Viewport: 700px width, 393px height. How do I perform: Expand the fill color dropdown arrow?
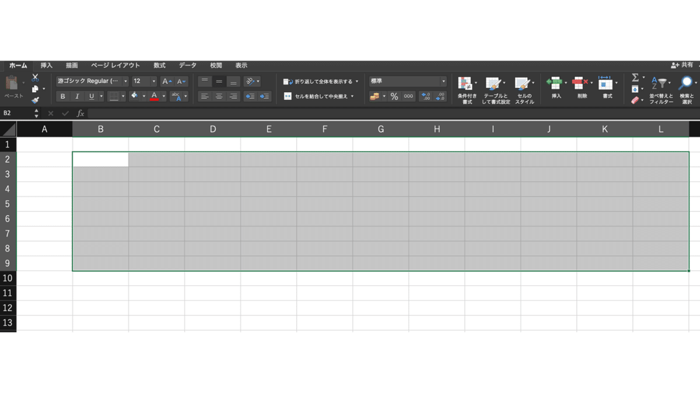pos(144,96)
